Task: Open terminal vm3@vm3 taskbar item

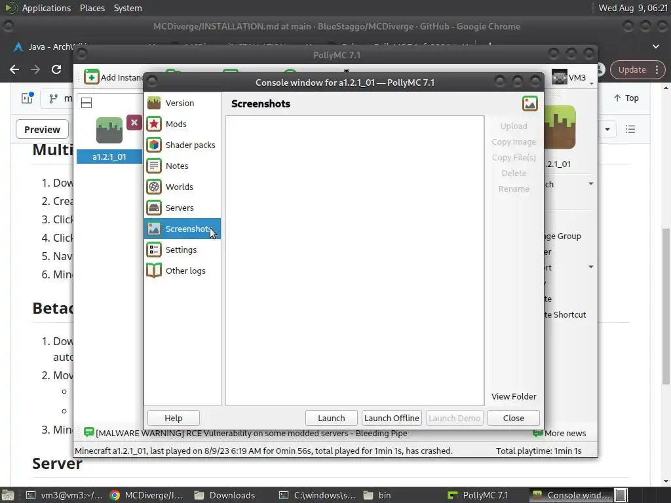Action: (x=64, y=495)
